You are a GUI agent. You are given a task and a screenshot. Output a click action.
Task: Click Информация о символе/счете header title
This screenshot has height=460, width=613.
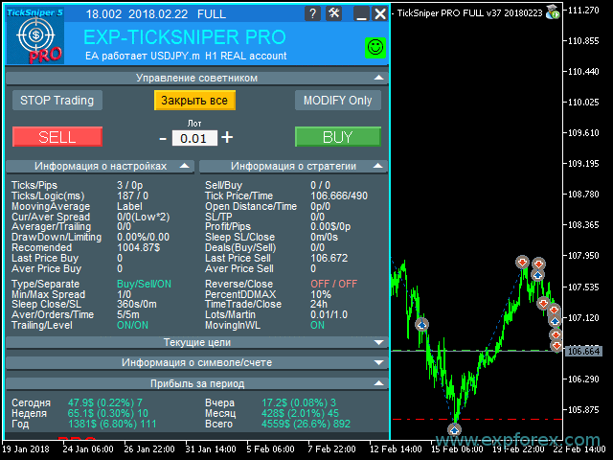[196, 362]
